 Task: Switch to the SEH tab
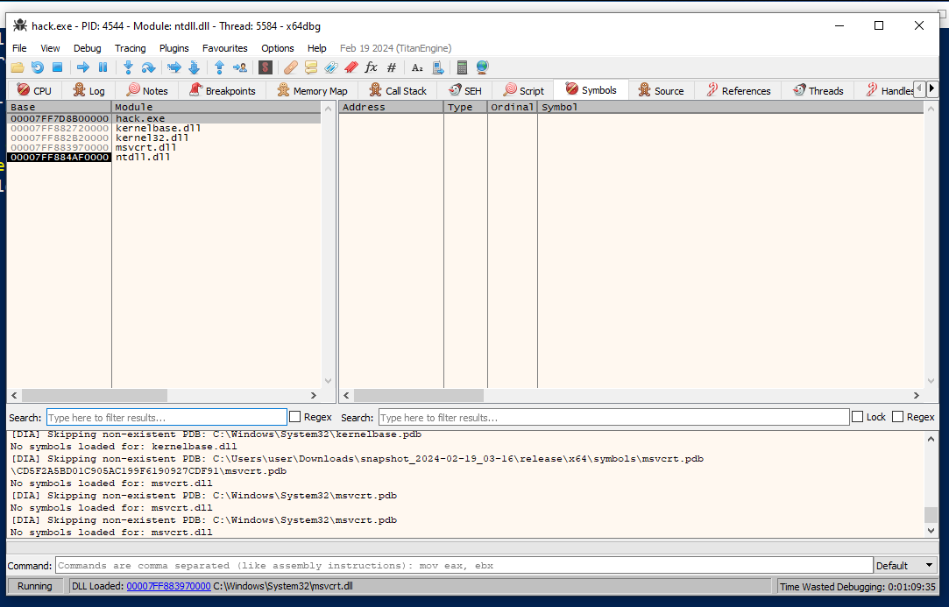click(x=464, y=90)
